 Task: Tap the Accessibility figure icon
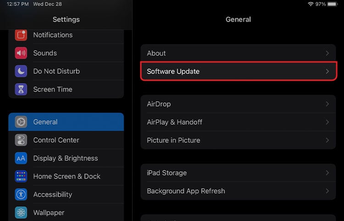[x=21, y=194]
